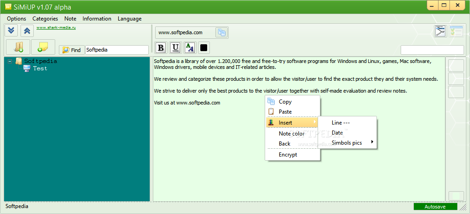The height and width of the screenshot is (214, 470).
Task: Open the Options menu
Action: tap(16, 19)
